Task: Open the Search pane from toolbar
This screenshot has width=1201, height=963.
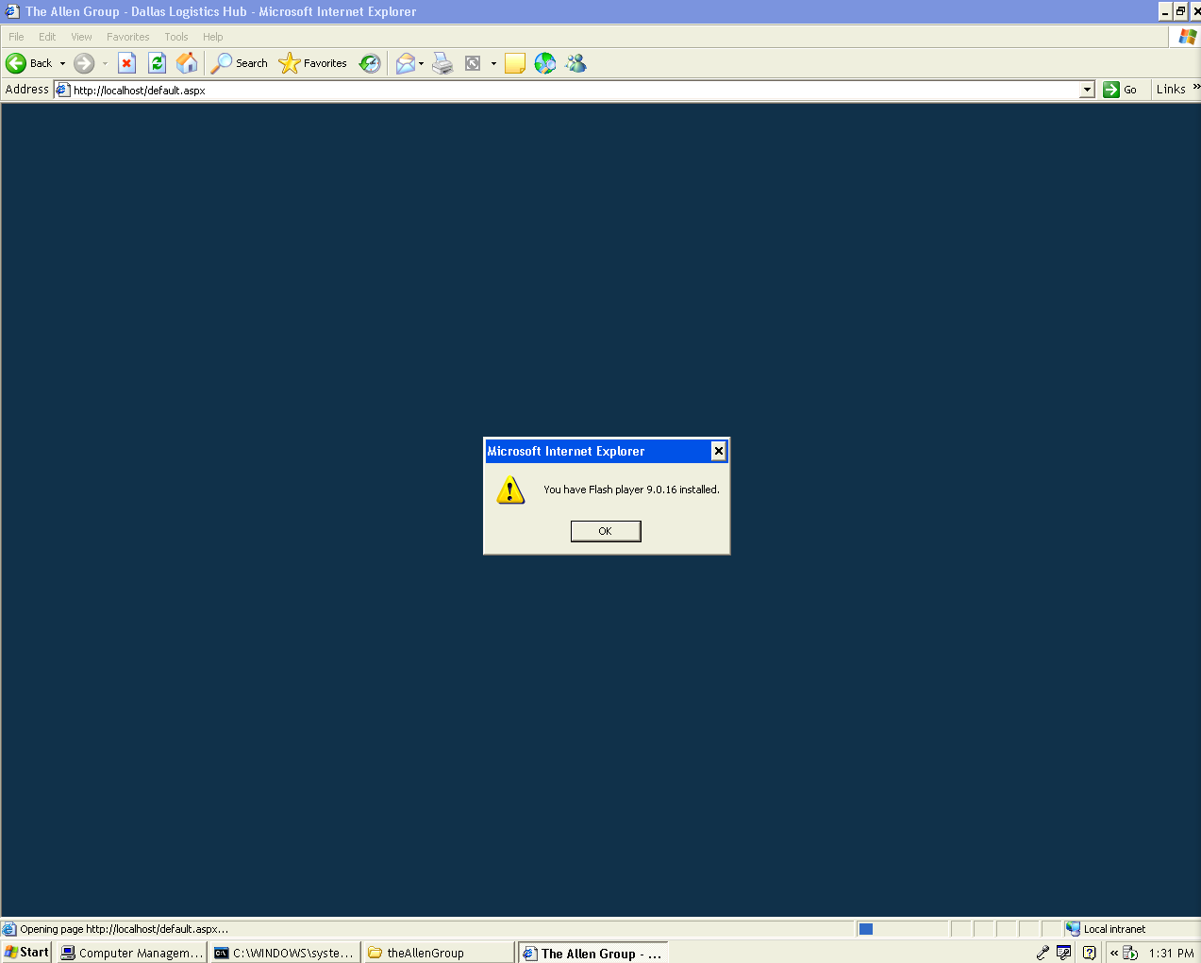Action: tap(240, 63)
